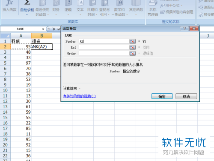Click the Insert Function (插入函数) icon
The image size is (214, 161).
click(x=9, y=6)
